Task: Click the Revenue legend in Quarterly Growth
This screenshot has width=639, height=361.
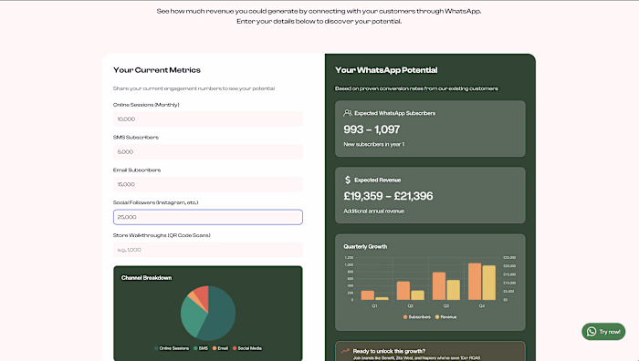Action: 445,317
